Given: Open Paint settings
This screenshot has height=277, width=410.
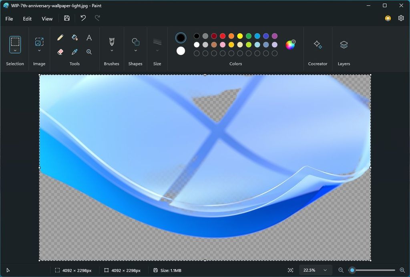Looking at the screenshot, I should click(401, 18).
